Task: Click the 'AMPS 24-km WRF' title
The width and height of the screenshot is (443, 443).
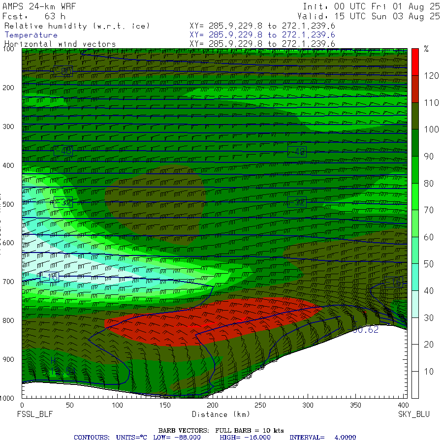Action: [x=39, y=6]
